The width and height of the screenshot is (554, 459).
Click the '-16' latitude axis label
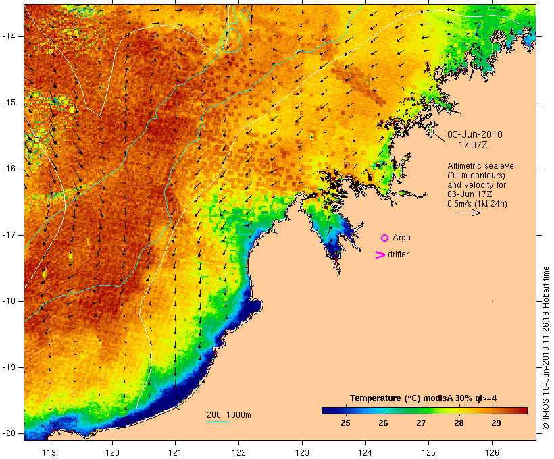9,169
